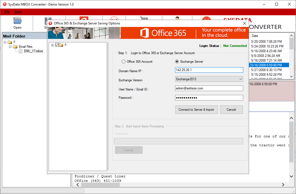The width and height of the screenshot is (296, 194).
Task: Click Office (563) 451-1039 text in preview
Action: coord(98,181)
